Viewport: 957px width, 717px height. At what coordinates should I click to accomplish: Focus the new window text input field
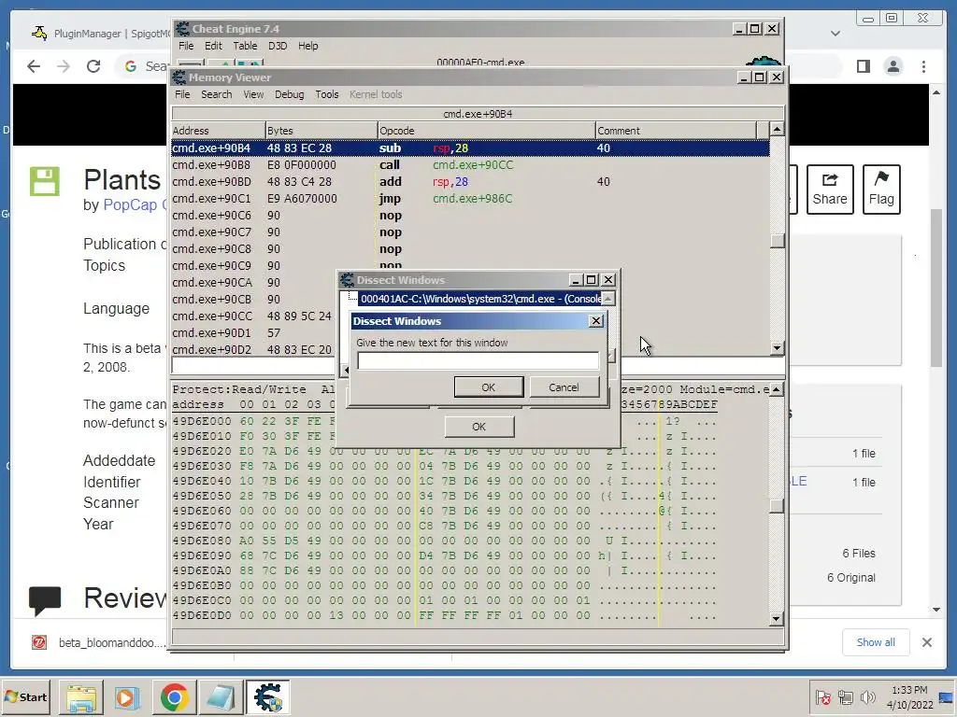tap(478, 361)
